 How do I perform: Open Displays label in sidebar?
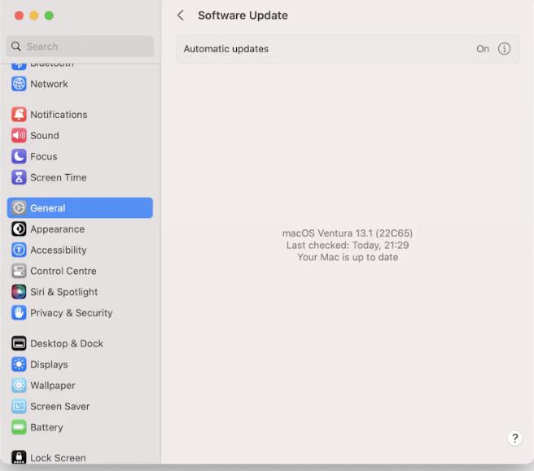click(x=49, y=364)
